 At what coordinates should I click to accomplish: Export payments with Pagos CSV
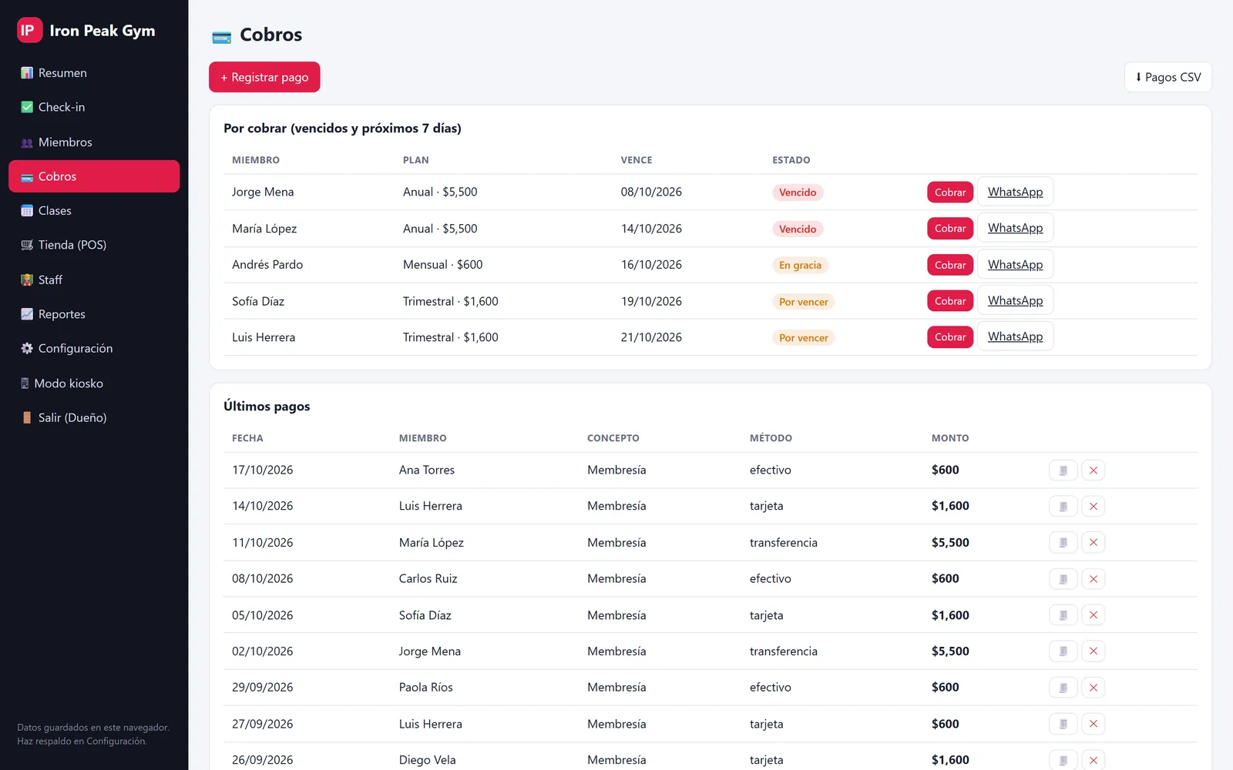pos(1167,77)
